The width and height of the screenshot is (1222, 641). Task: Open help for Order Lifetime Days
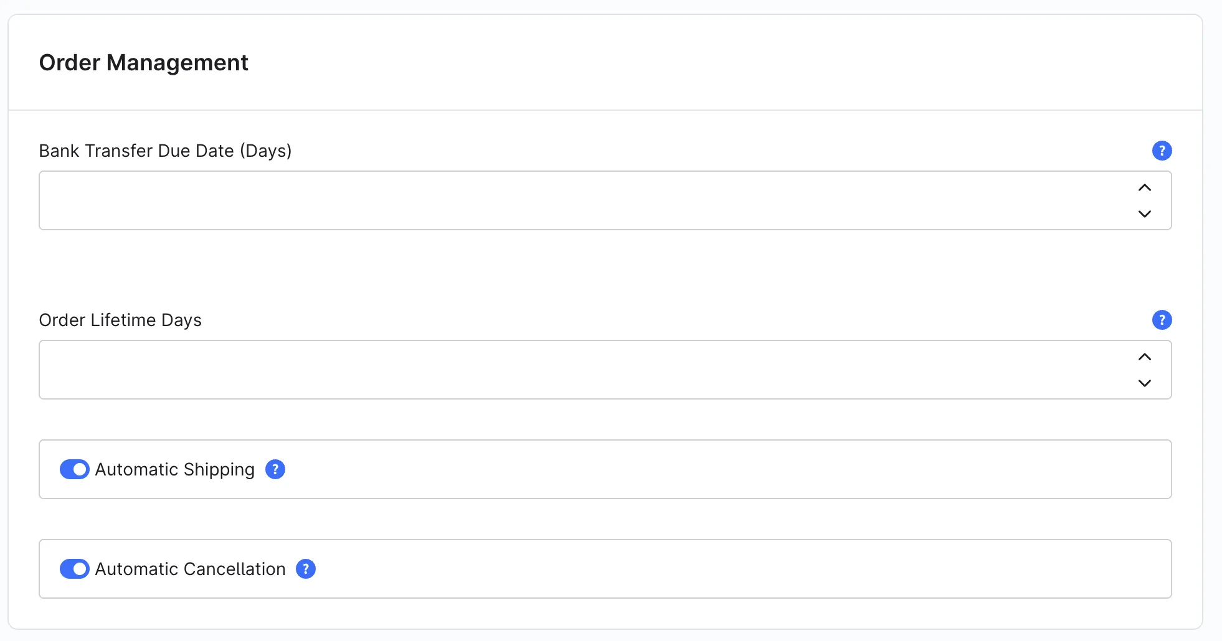tap(1162, 320)
